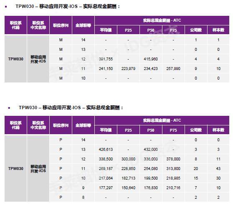233x205 pixels.
Task: Click the 公司数 header in the bottom table
Action: click(x=196, y=130)
